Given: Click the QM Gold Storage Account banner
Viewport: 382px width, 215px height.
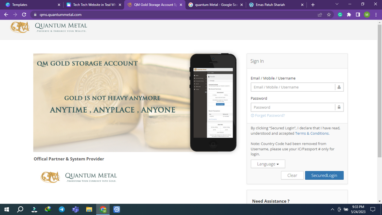Looking at the screenshot, I should coord(135,103).
